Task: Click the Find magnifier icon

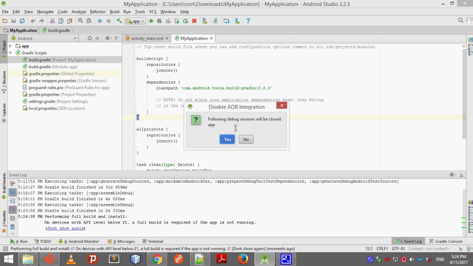Action: coord(80,21)
